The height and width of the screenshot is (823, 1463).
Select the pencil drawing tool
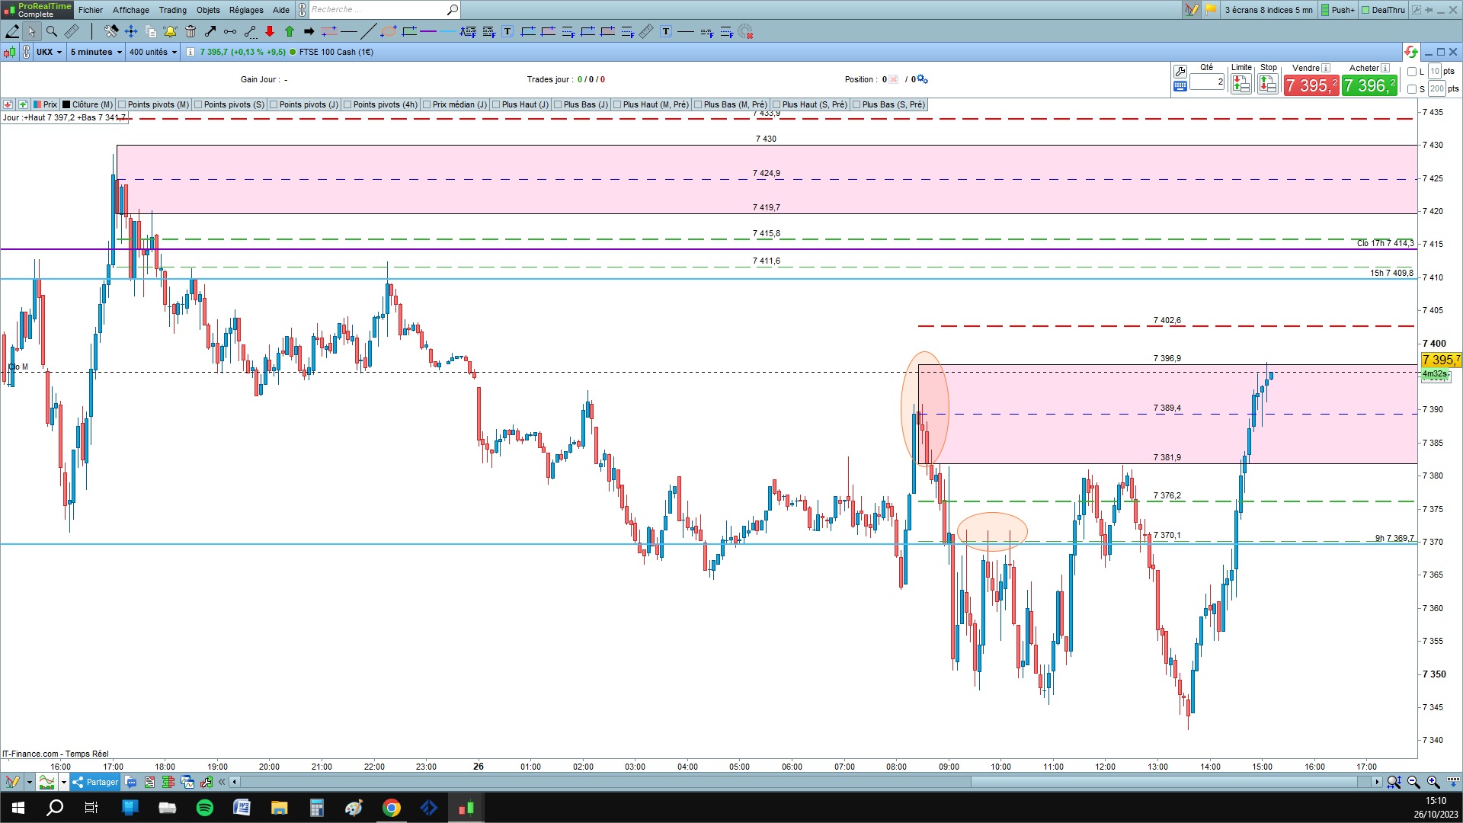click(12, 31)
